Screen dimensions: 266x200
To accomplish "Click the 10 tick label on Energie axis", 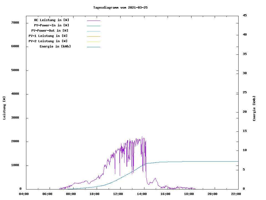I will [245, 150].
